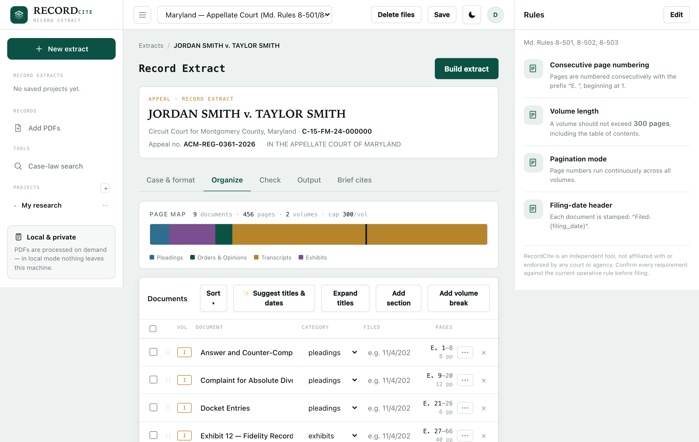Click the Build extract button
Viewport: 699px width, 442px height.
pyautogui.click(x=466, y=69)
